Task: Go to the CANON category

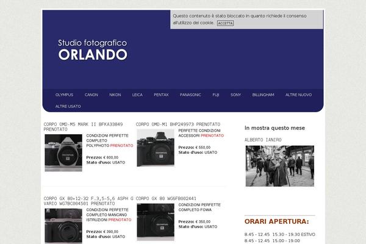Action: tap(91, 95)
